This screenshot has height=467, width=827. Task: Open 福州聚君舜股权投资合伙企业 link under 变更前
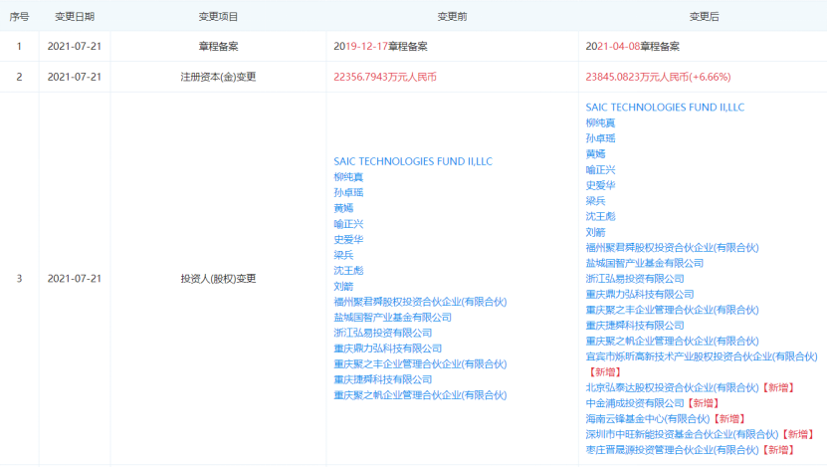420,302
